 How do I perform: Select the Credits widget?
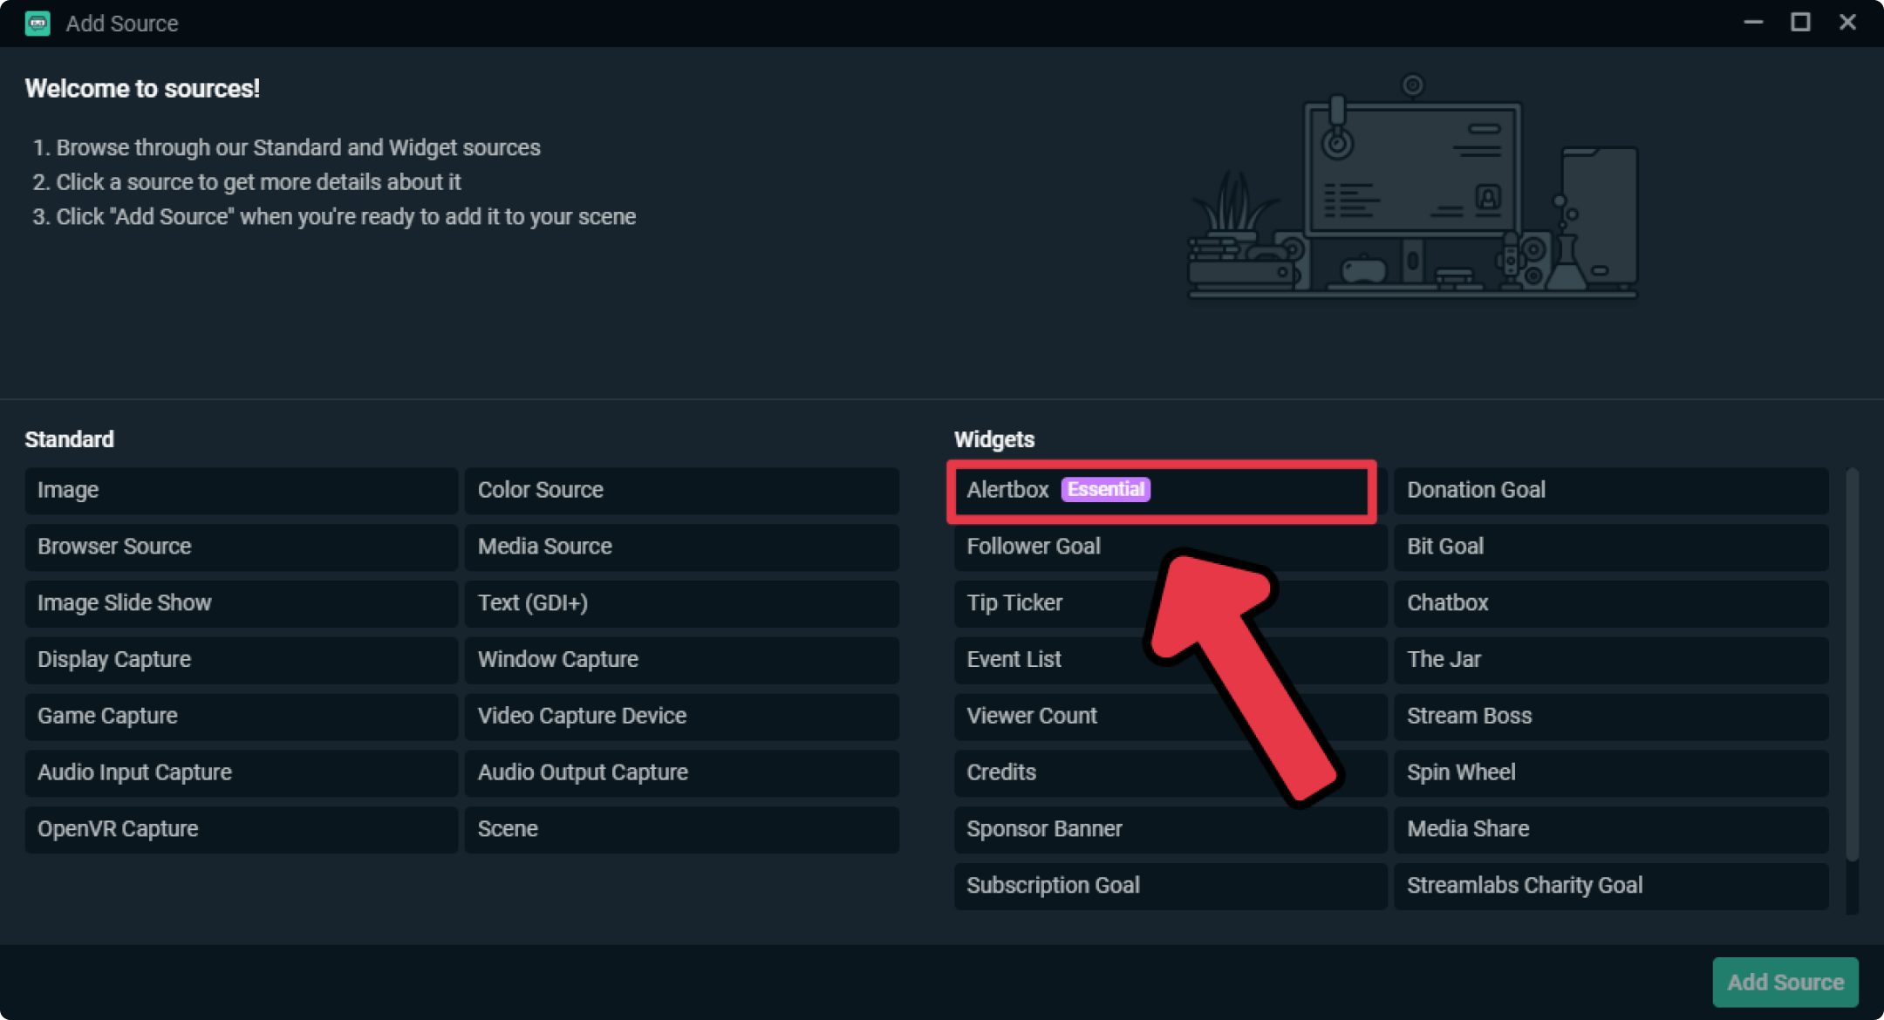coord(1000,772)
